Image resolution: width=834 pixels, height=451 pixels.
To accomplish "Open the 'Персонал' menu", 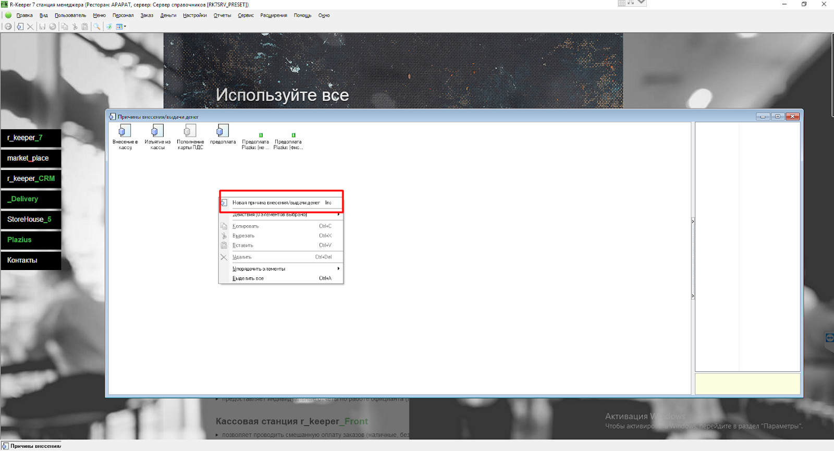I will [123, 15].
